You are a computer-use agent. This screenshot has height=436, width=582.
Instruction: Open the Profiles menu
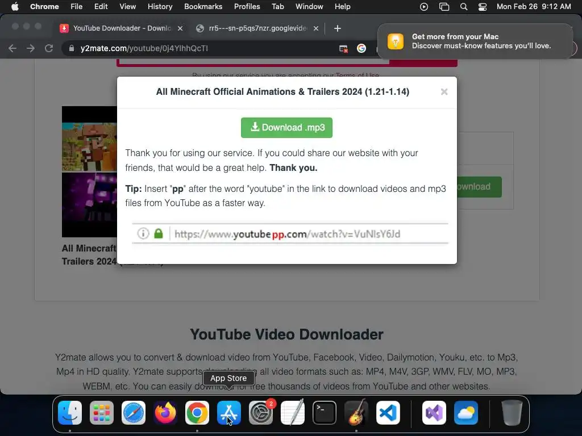tap(247, 7)
